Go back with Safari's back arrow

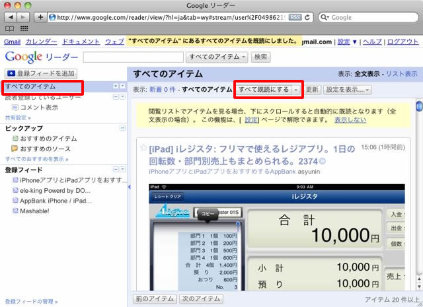[11, 17]
